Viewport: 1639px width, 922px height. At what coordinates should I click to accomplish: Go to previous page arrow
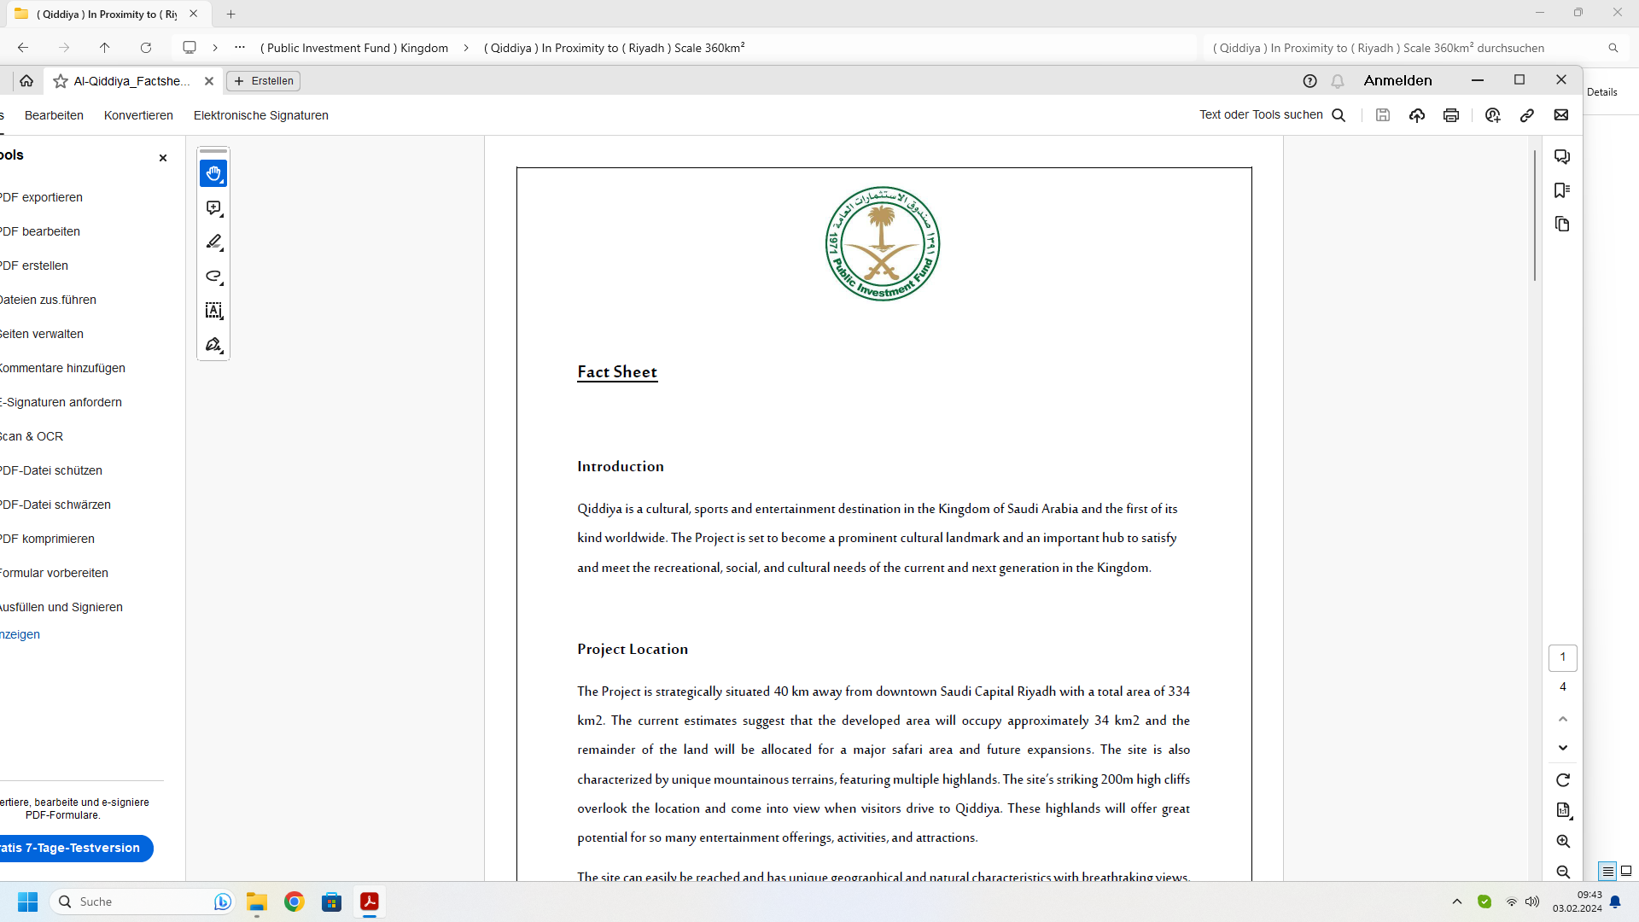(x=1563, y=719)
